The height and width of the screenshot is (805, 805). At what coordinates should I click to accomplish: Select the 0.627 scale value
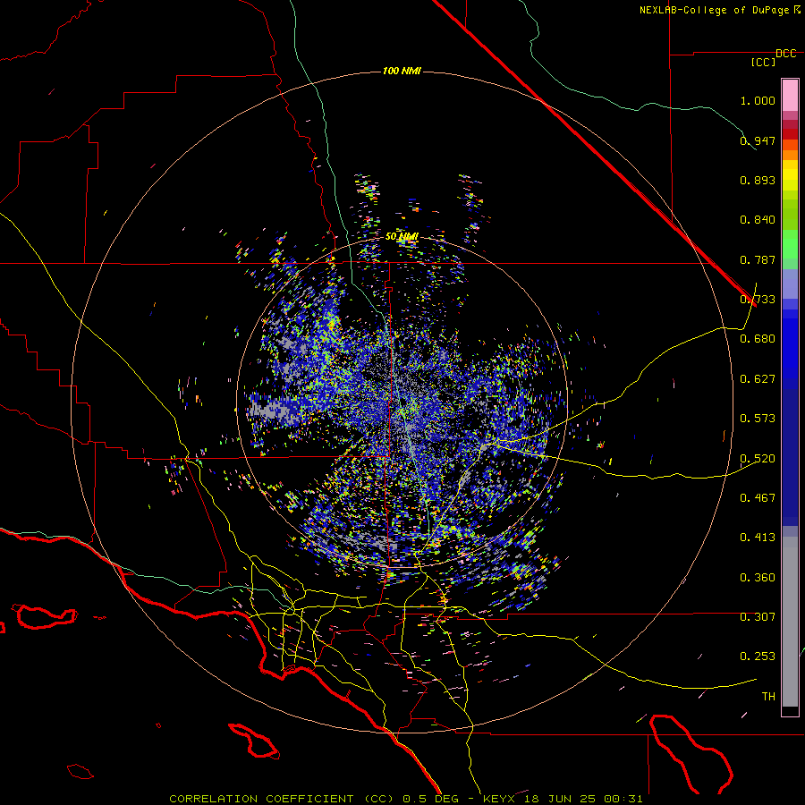pyautogui.click(x=758, y=379)
